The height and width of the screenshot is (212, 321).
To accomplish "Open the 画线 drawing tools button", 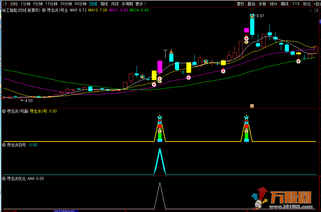I will tap(284, 4).
